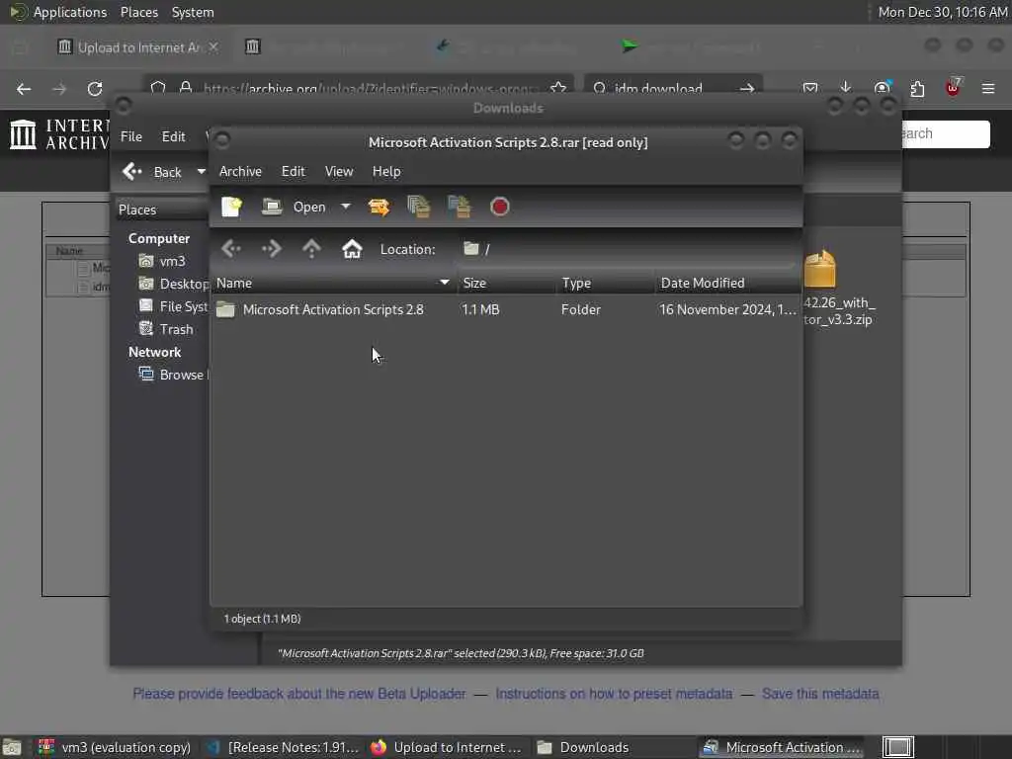Open the System menu in top panel
This screenshot has width=1012, height=759.
coord(193,12)
